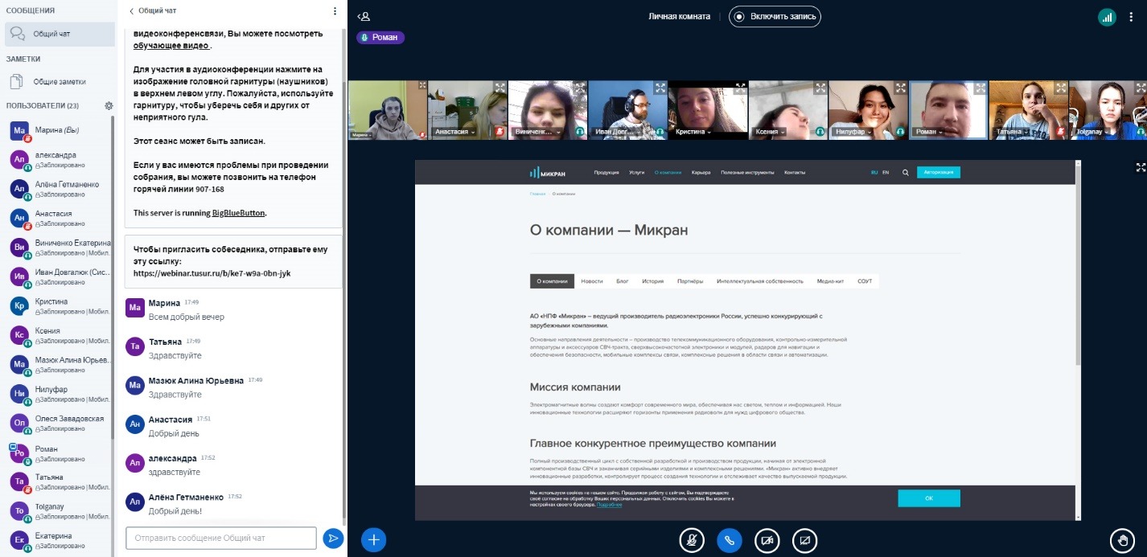1147x557 pixels.
Task: Open the meeting options menu in top bar
Action: click(x=1131, y=17)
